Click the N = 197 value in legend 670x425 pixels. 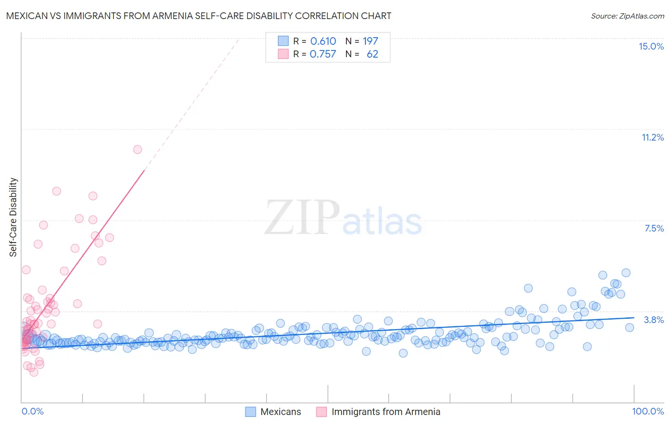[x=362, y=41]
